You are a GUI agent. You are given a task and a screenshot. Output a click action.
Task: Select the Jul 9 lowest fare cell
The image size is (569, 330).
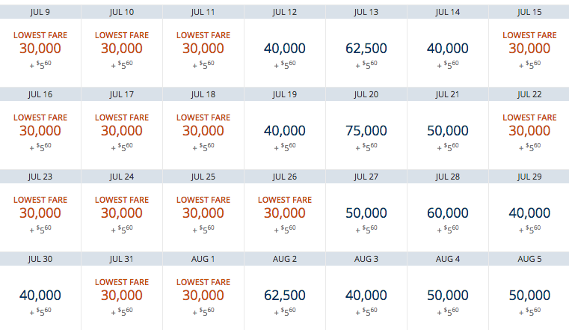40,48
